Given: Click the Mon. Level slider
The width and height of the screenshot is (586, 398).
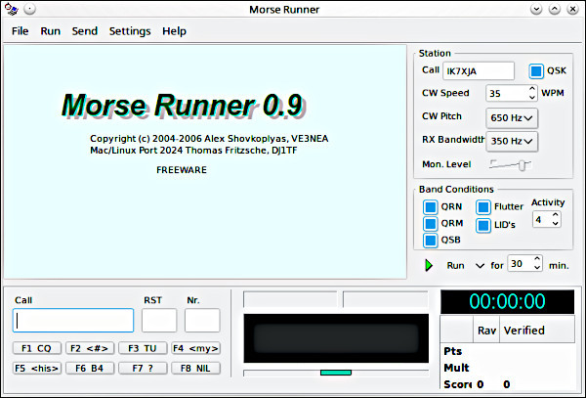Looking at the screenshot, I should click(512, 164).
